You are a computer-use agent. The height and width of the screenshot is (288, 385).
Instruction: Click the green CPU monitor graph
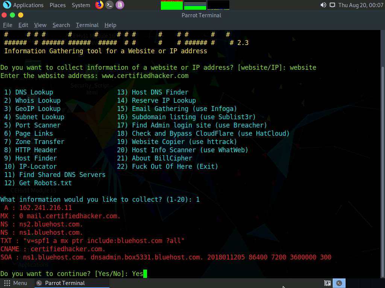pos(171,5)
